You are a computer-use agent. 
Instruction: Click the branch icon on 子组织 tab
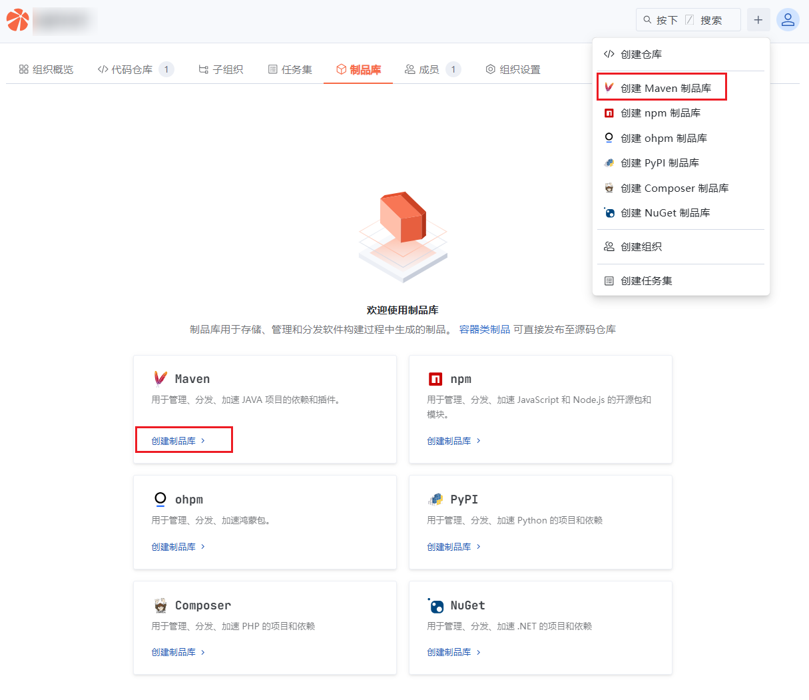[203, 69]
